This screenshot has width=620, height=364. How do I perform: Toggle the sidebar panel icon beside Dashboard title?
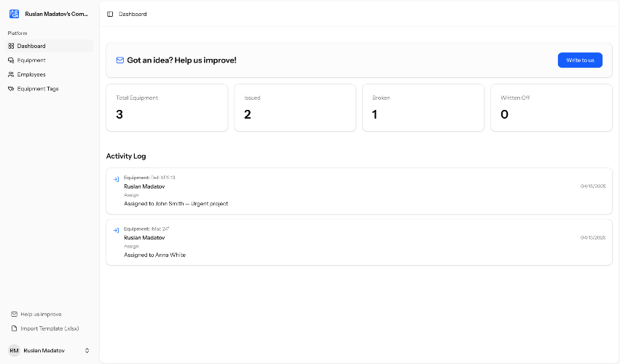coord(110,14)
